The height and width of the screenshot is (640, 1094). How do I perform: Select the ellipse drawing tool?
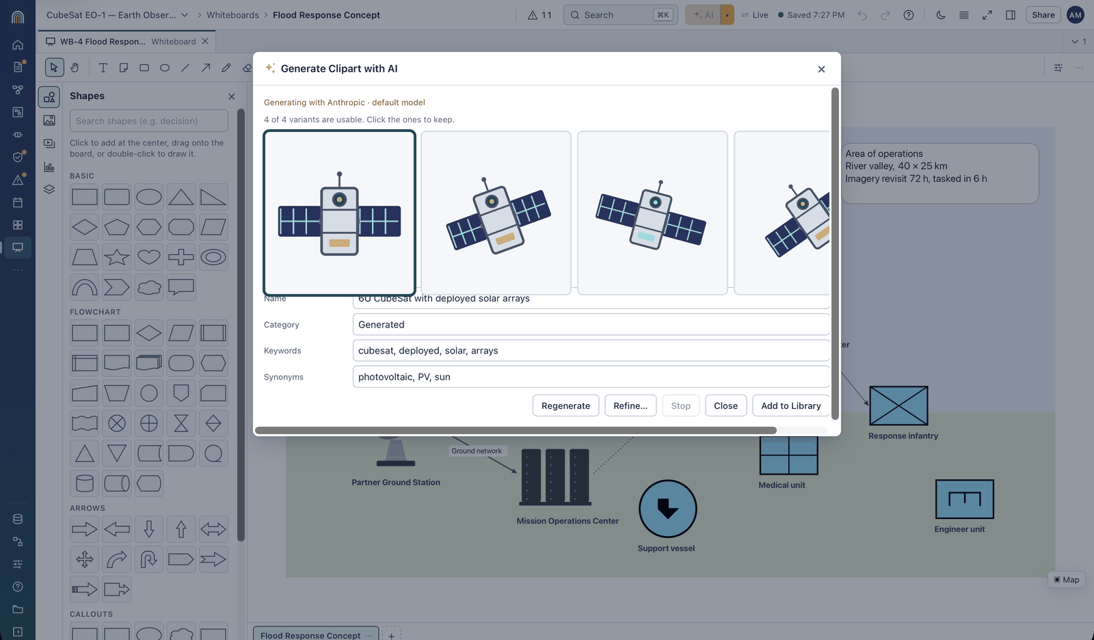[165, 68]
